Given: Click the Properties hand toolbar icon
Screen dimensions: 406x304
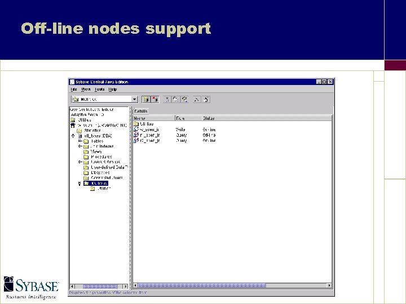Looking at the screenshot, I should 206,100.
